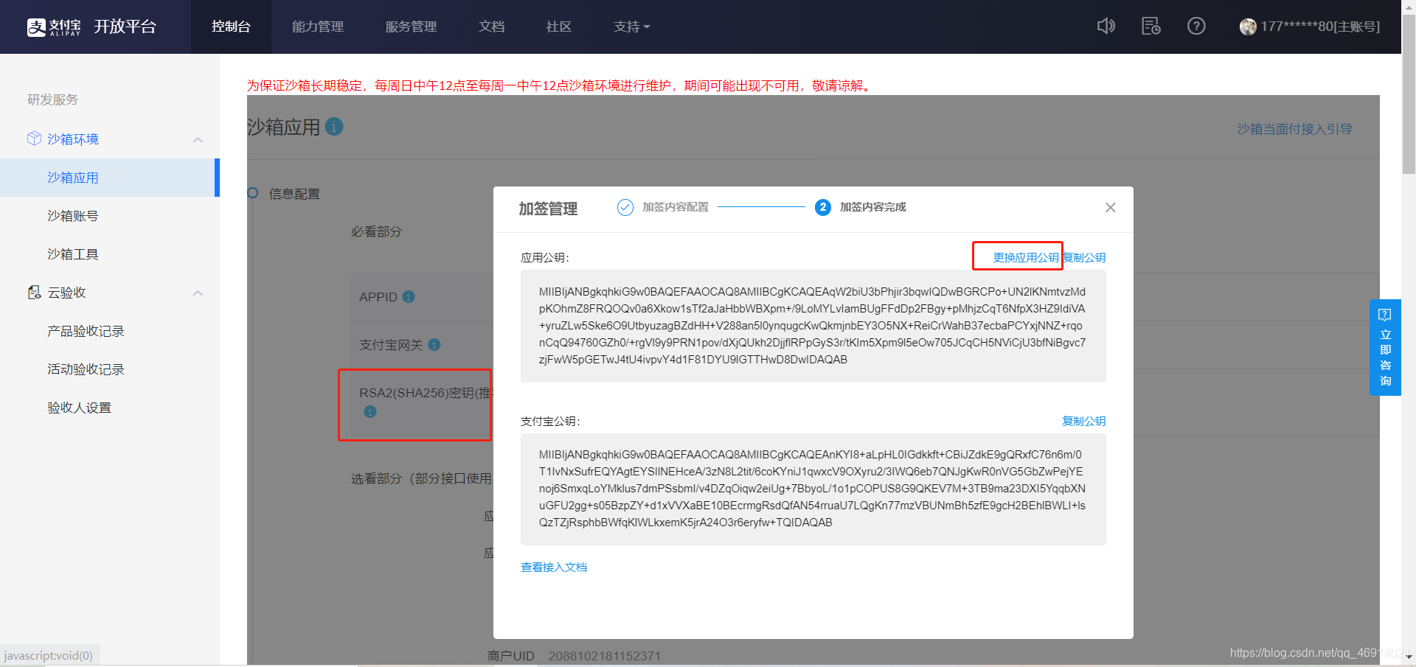Screen dimensions: 1416x667
Task: Click 更换应用公钥 link
Action: (x=1026, y=257)
